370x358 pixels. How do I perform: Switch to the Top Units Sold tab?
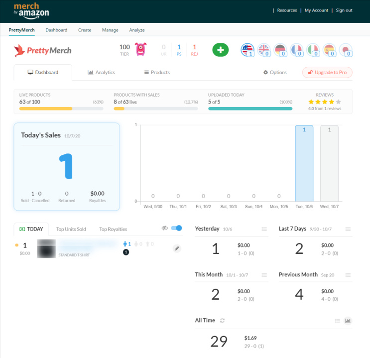71,229
